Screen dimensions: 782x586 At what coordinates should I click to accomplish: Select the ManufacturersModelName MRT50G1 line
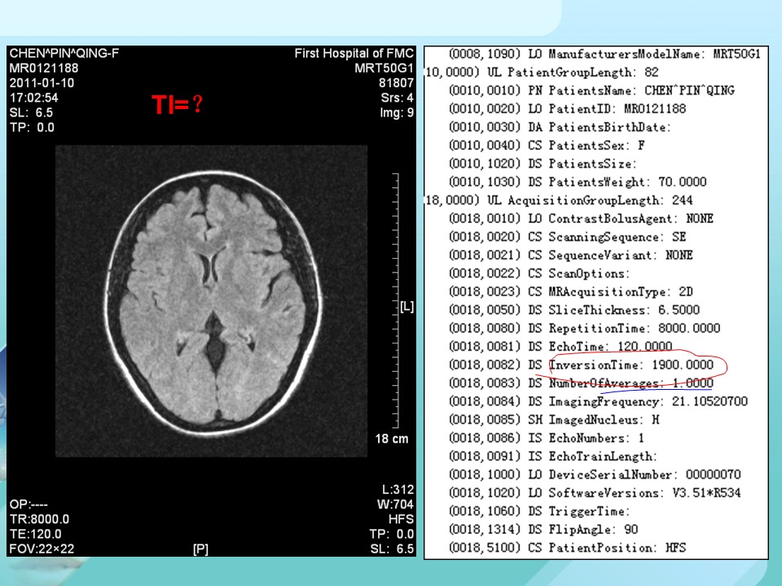click(604, 54)
